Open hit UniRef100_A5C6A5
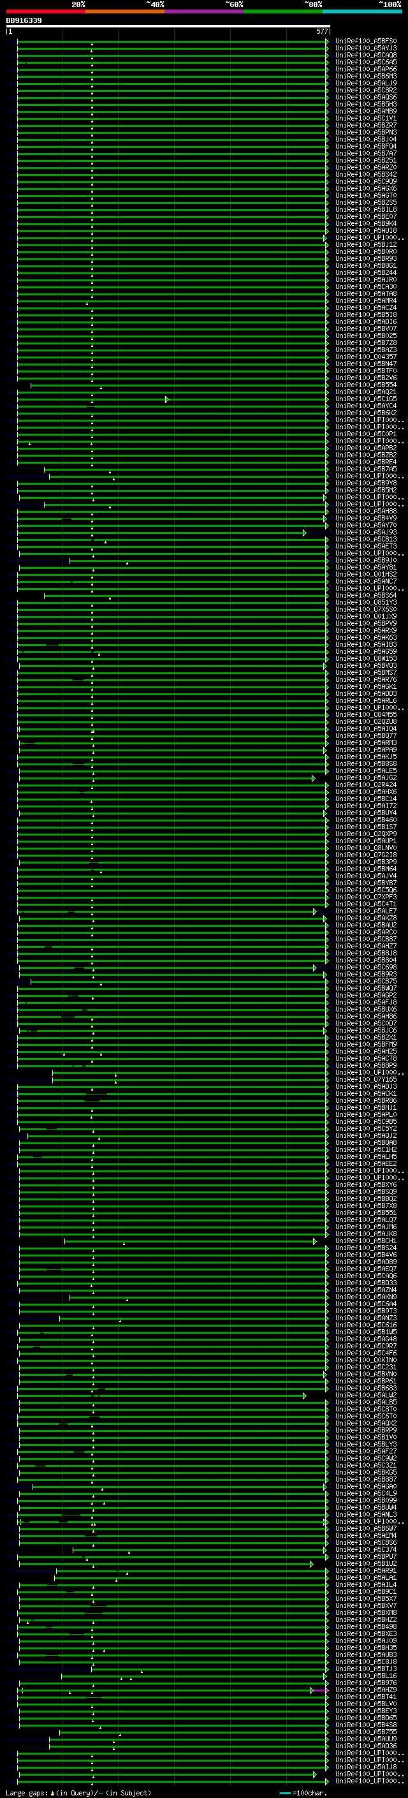The image size is (408, 1798). (366, 62)
